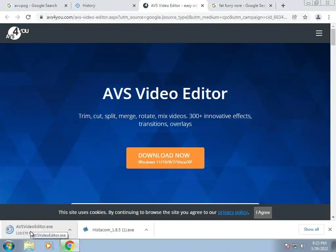Bookmark this tab with the star
This screenshot has height=252, width=336.
coord(305,17)
